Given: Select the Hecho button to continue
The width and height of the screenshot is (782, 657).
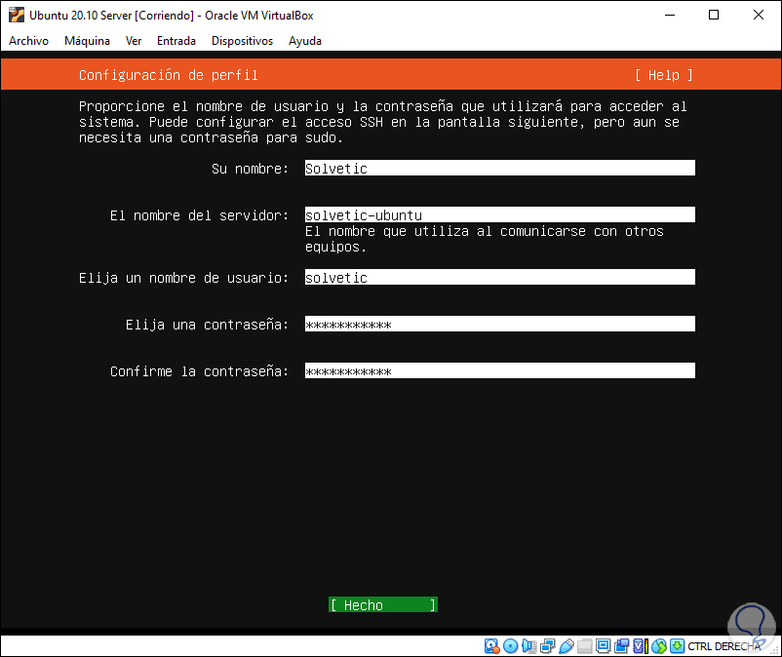Looking at the screenshot, I should click(383, 604).
